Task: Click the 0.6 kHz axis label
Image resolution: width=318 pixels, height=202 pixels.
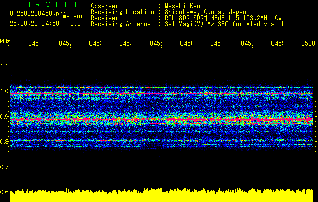Action: coord(4,192)
